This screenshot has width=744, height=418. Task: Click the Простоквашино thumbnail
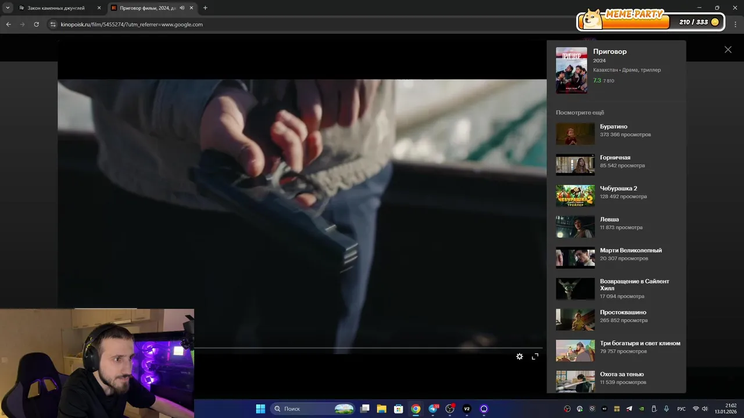[x=575, y=319]
